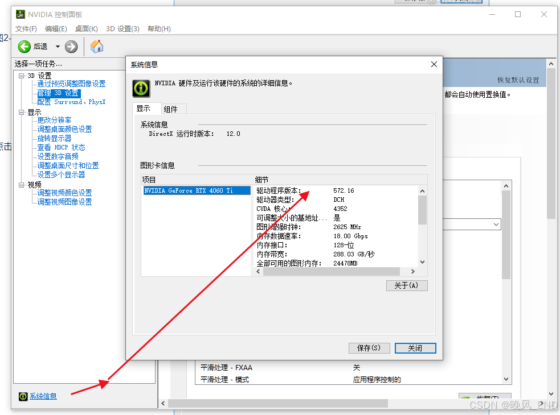Click the 关于(A) button

[407, 285]
